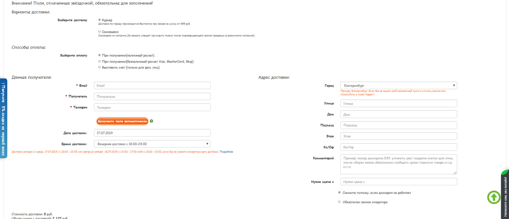This screenshot has width=509, height=219.
Task: Select Курьер delivery option
Action: point(99,20)
